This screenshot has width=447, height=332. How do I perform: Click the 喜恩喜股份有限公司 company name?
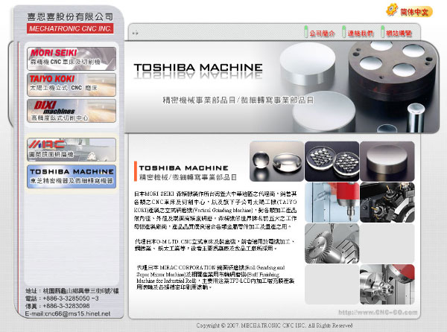point(70,17)
